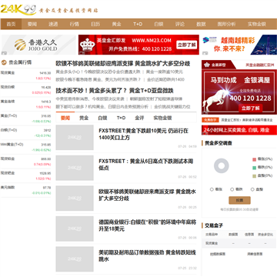Image resolution: width=277 pixels, height=277 pixels.
Task: Click 立即了解 in the 金汇即发 top banner
Action: coord(187,45)
